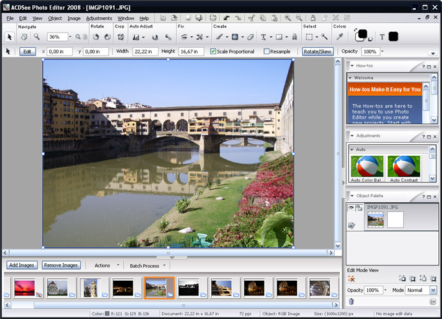Choose the Text tool in Create group

pyautogui.click(x=263, y=37)
